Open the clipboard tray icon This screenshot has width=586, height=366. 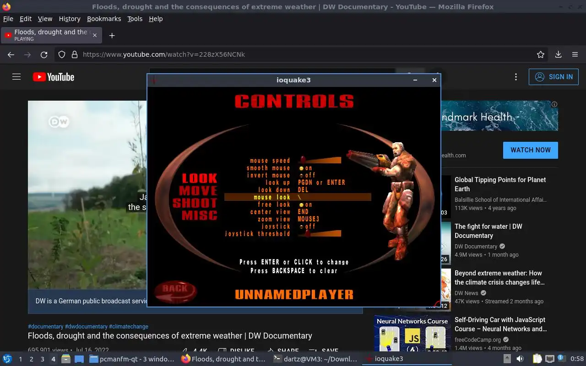[x=537, y=359]
